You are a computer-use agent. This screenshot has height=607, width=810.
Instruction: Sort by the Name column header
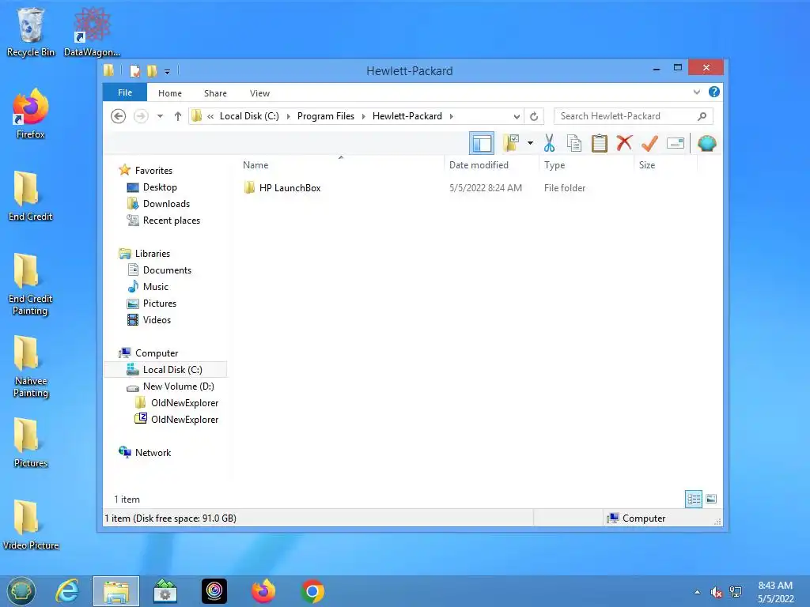click(x=255, y=165)
